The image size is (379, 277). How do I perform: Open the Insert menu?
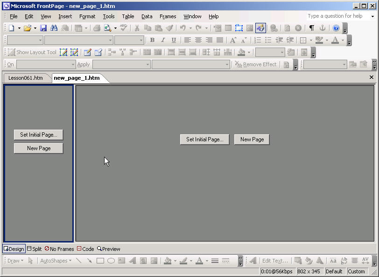point(65,16)
